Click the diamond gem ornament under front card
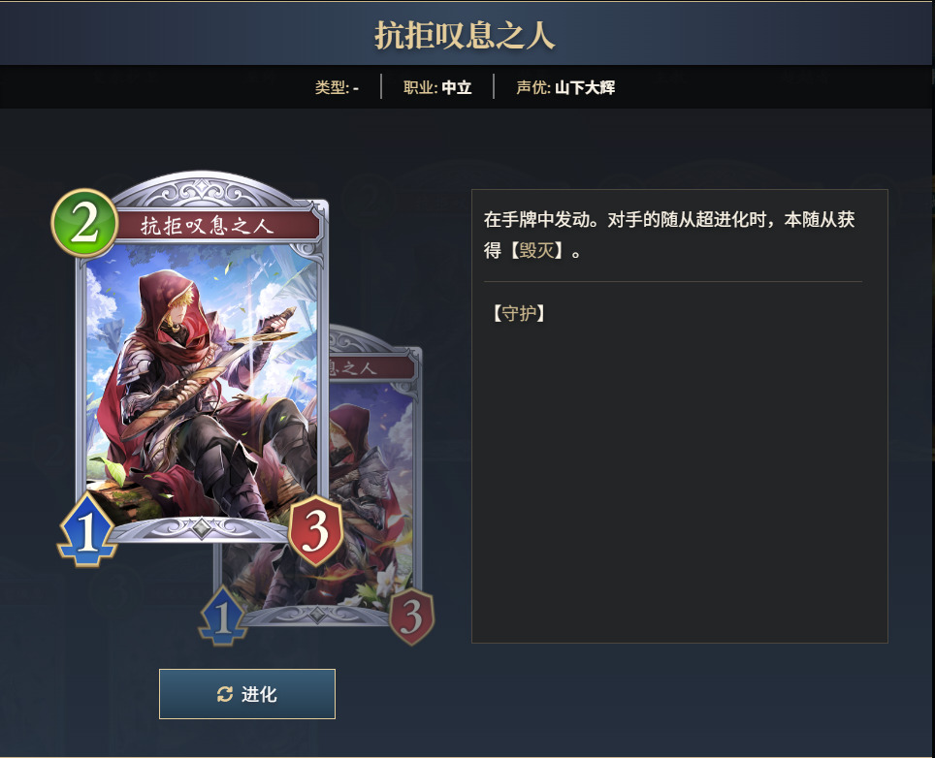This screenshot has width=935, height=758. (202, 528)
